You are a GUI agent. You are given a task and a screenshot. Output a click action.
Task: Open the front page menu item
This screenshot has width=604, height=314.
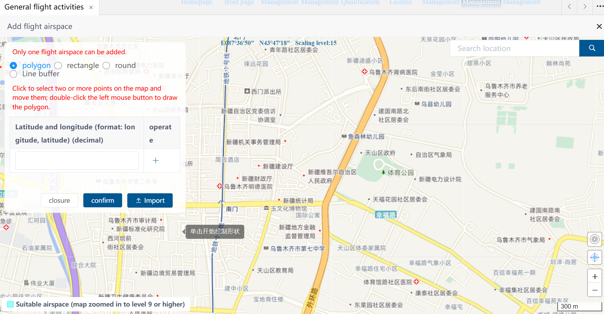(x=239, y=2)
